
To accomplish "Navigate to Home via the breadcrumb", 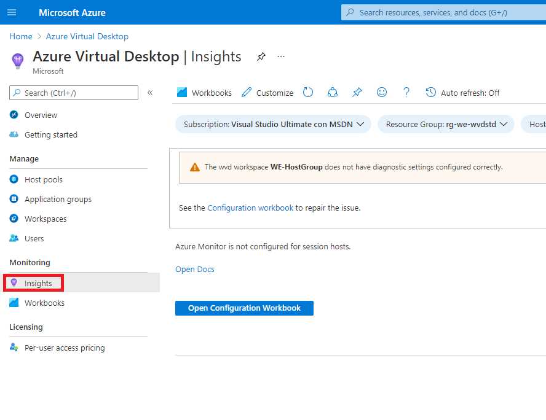I will [20, 36].
